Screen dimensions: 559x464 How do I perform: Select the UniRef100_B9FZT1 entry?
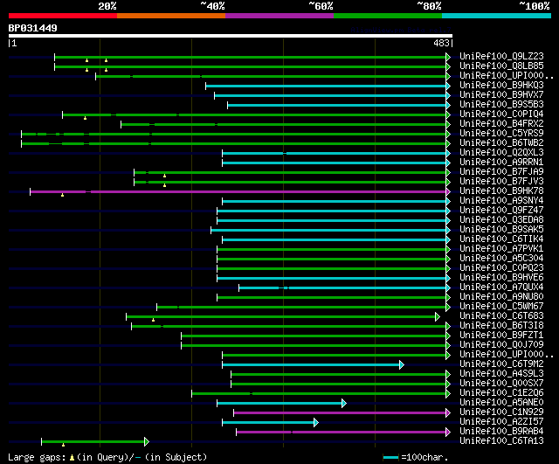click(501, 336)
